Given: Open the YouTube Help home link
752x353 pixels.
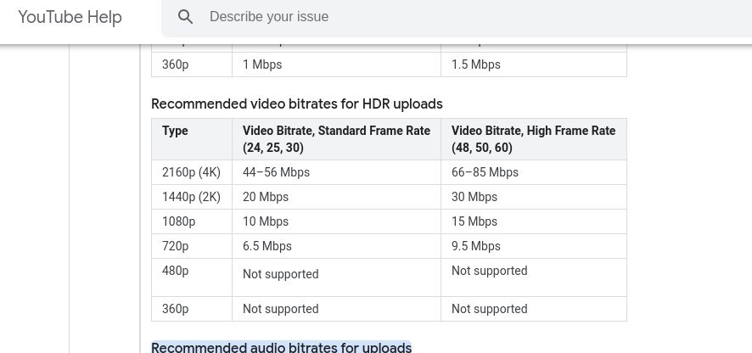Looking at the screenshot, I should [x=70, y=17].
